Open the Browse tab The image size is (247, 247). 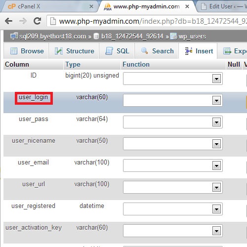pos(26,51)
